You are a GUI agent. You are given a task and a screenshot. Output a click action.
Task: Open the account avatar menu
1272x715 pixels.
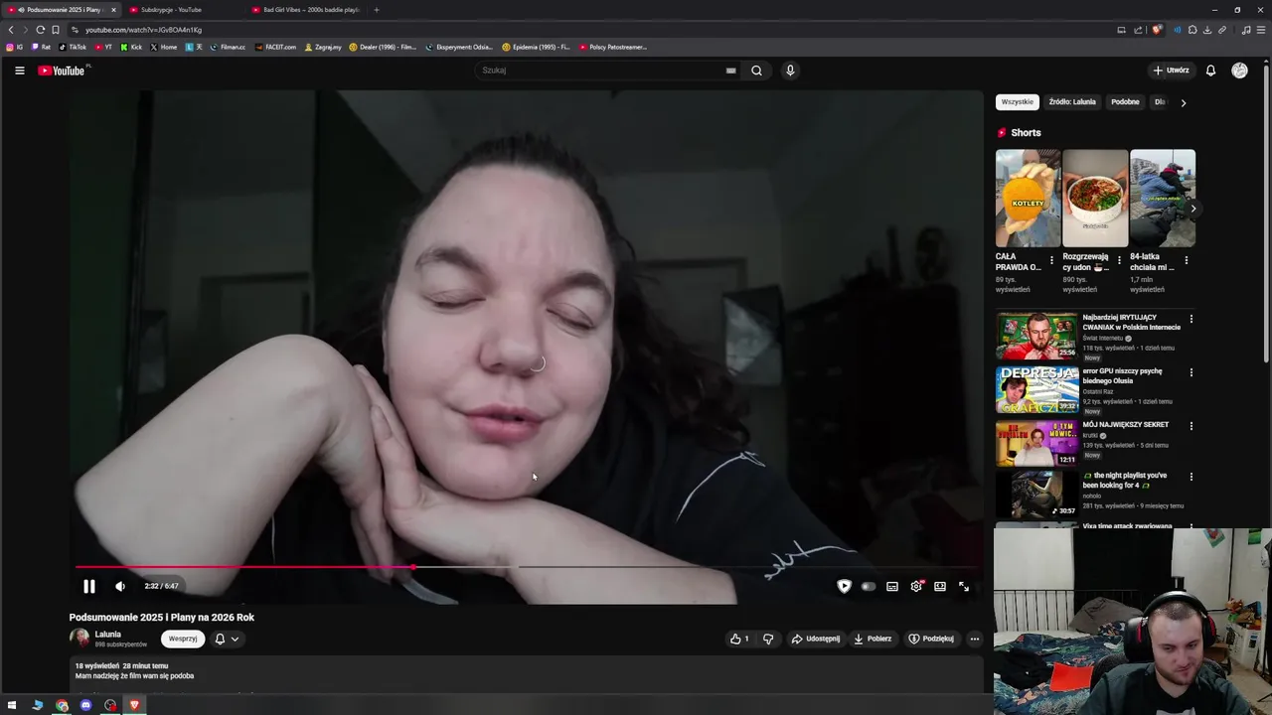click(x=1239, y=71)
